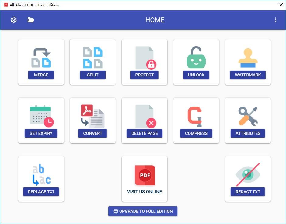Click the open folder icon in header

click(31, 20)
